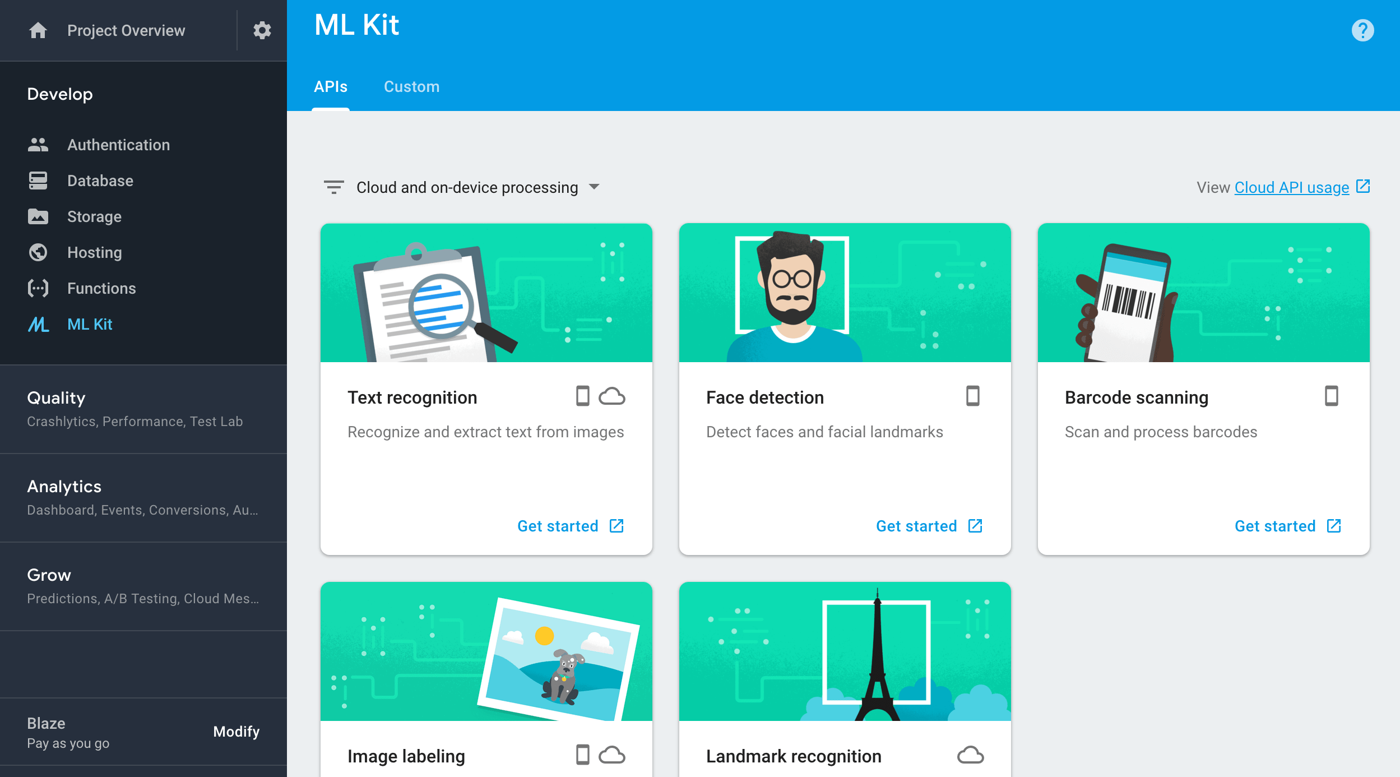
Task: Click cloud icon on Image labeling card
Action: click(612, 755)
